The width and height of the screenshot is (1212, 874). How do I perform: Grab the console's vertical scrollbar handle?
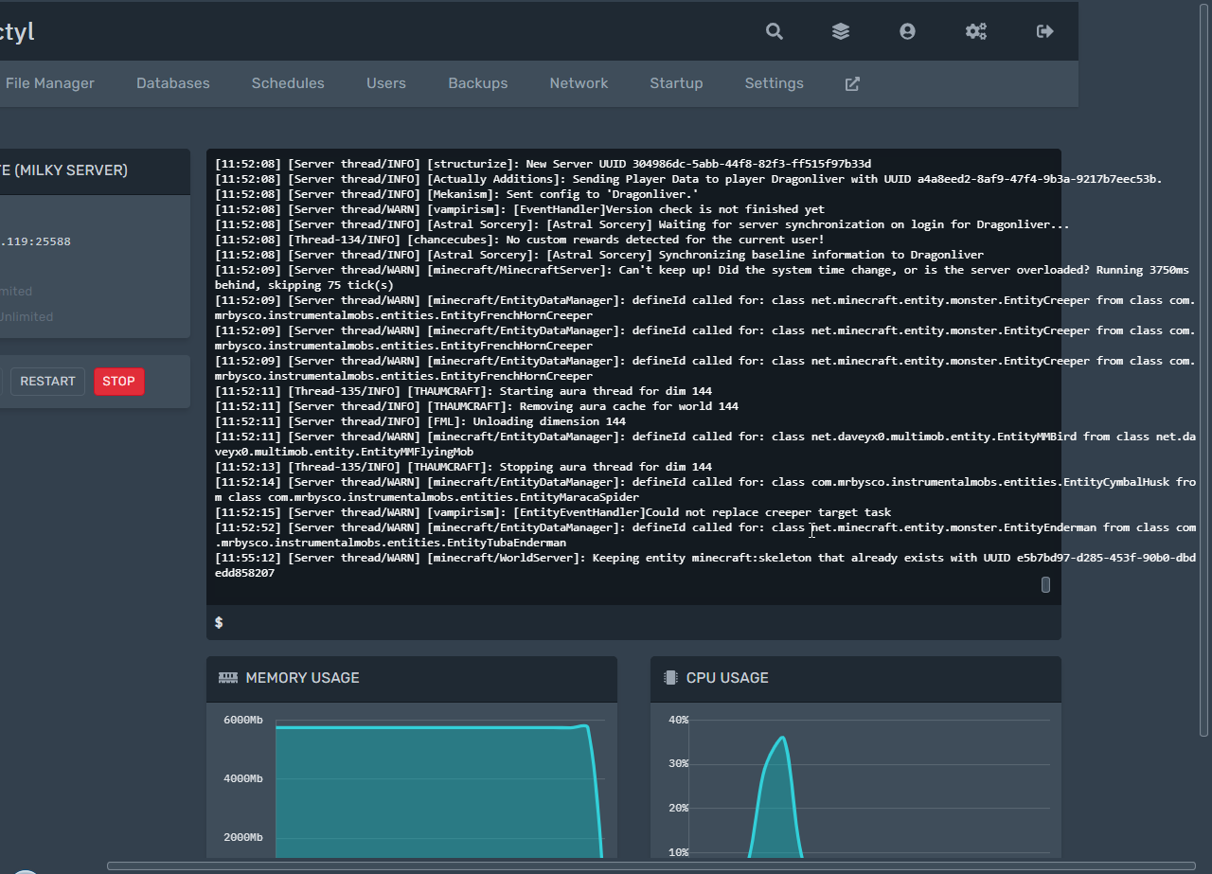(1045, 584)
